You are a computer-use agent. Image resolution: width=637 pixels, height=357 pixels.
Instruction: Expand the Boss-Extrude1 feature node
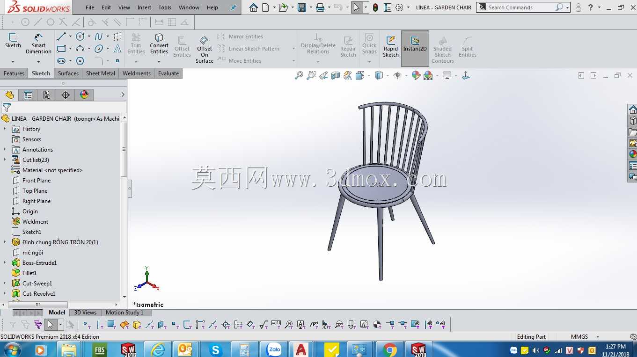5,263
